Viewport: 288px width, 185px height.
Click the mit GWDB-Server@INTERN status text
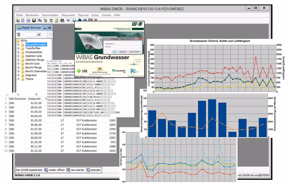point(254,175)
